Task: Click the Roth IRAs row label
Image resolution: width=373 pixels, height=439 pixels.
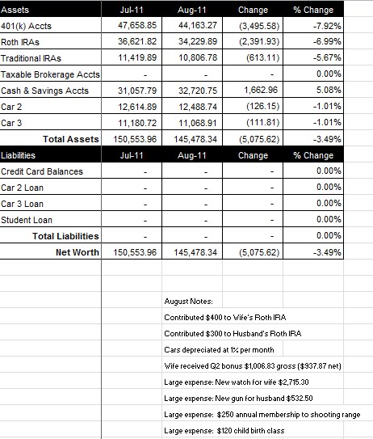Action: (x=50, y=41)
